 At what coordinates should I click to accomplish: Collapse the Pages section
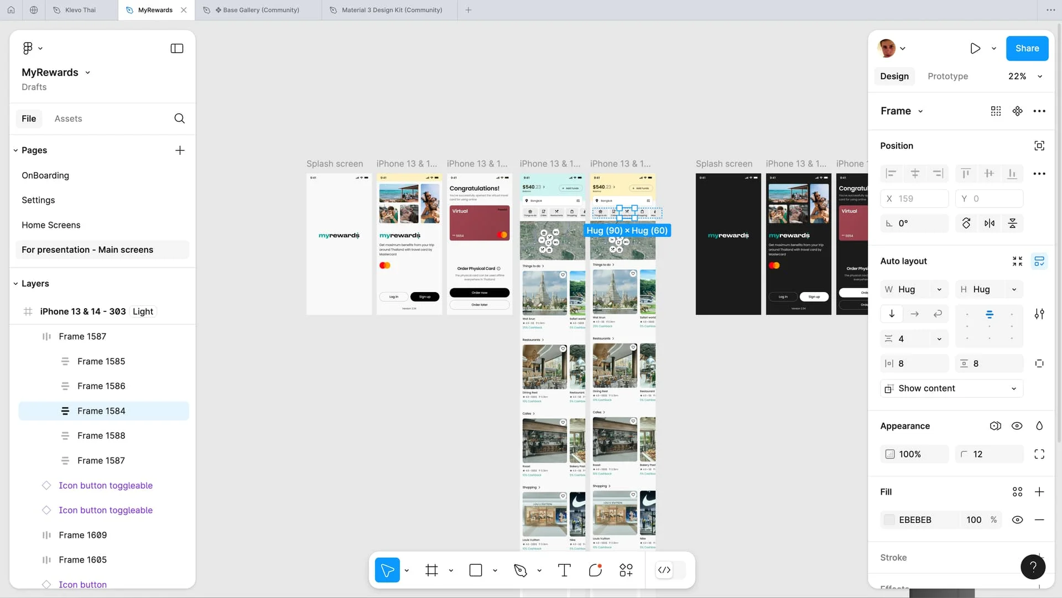click(15, 150)
